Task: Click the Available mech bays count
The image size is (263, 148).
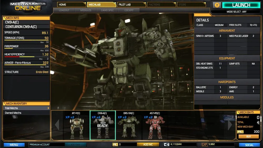Action: click(x=258, y=117)
